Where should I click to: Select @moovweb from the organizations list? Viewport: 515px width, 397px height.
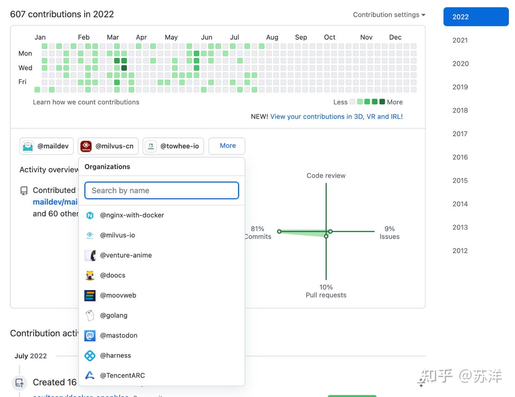coord(162,295)
